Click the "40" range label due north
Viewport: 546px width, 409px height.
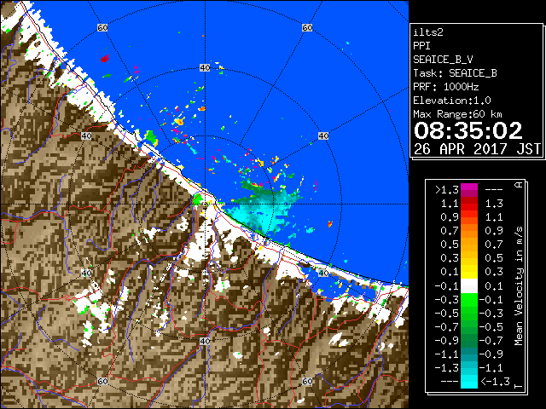click(x=205, y=68)
